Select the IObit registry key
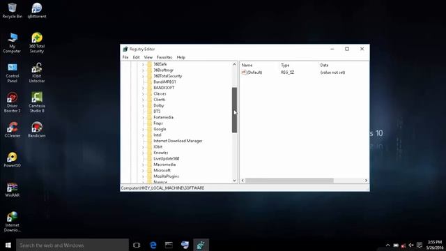 pyautogui.click(x=158, y=147)
